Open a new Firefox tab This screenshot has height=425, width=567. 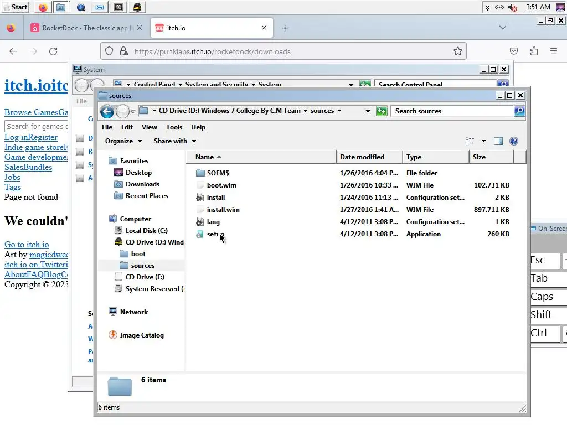pyautogui.click(x=285, y=28)
